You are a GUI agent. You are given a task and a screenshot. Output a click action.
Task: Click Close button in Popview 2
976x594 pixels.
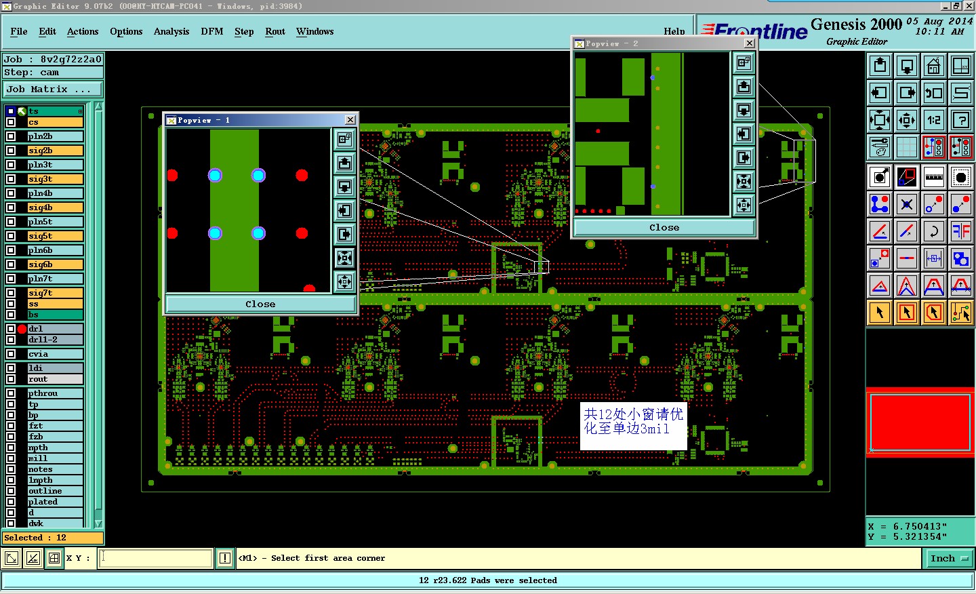pos(664,227)
